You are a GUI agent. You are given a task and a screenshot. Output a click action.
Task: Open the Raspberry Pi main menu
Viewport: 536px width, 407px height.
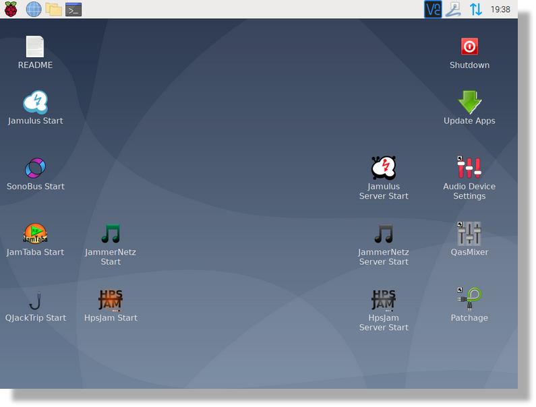(11, 9)
